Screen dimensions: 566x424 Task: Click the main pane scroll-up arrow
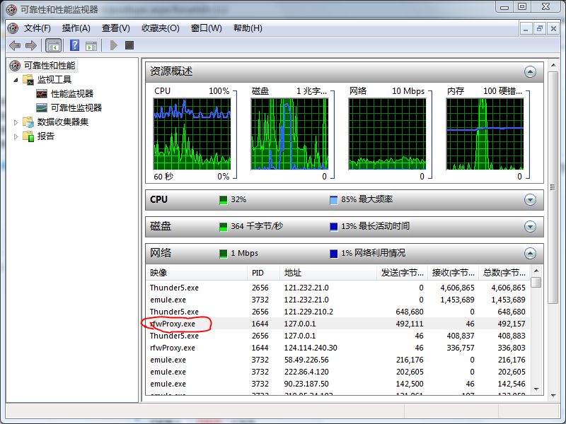click(x=553, y=65)
